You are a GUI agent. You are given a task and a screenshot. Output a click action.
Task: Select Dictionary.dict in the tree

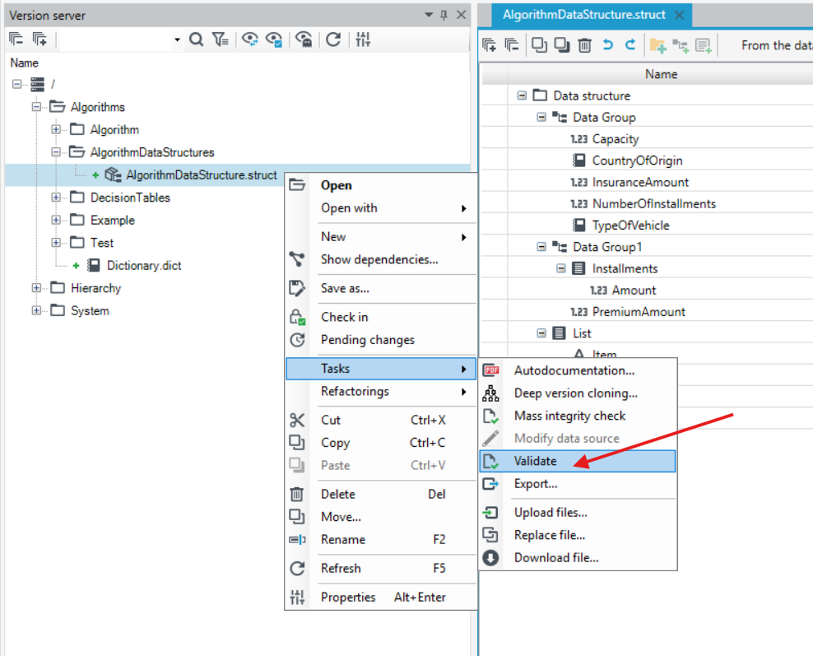click(144, 266)
